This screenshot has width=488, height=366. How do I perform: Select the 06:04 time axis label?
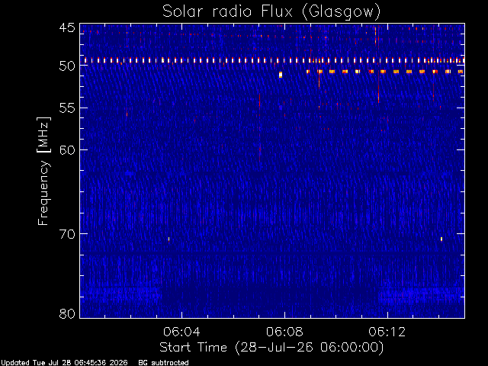point(181,332)
